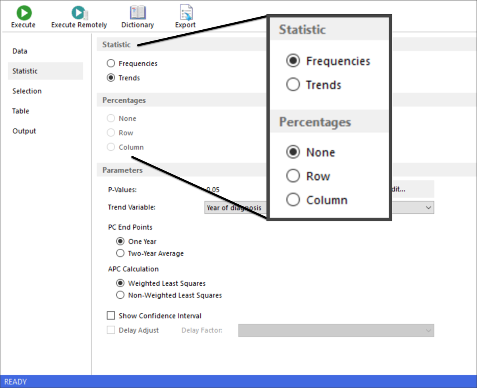The height and width of the screenshot is (388, 477).
Task: Open the Output tab
Action: point(24,131)
